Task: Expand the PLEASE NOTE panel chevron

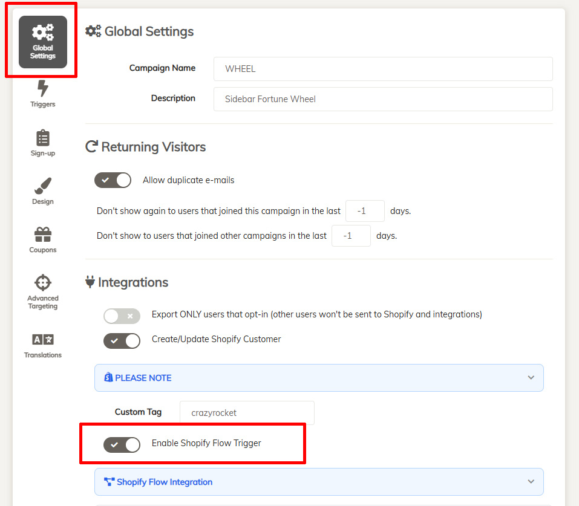Action: point(531,378)
